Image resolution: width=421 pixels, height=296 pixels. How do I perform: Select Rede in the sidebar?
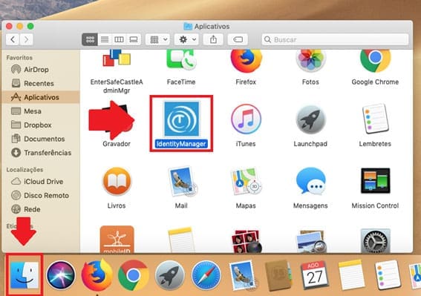click(x=41, y=209)
